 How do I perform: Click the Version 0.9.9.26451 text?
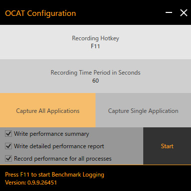pyautogui.click(x=31, y=183)
